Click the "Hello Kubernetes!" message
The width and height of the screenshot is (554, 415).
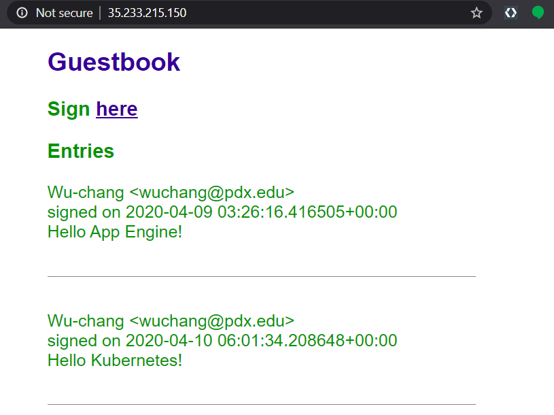click(115, 361)
